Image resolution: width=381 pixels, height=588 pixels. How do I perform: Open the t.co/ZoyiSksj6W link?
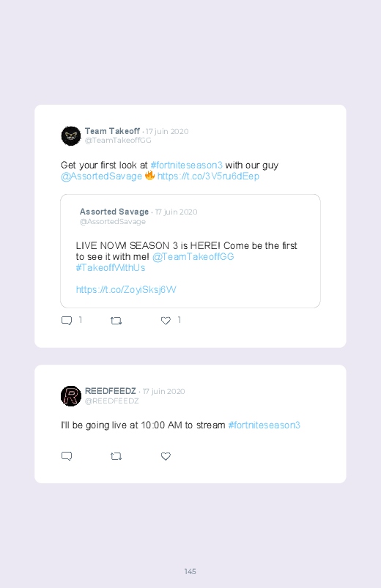(x=126, y=289)
